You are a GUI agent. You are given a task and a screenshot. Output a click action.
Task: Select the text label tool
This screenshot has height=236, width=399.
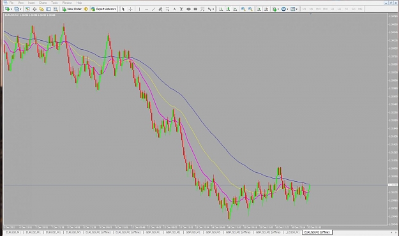(181, 9)
